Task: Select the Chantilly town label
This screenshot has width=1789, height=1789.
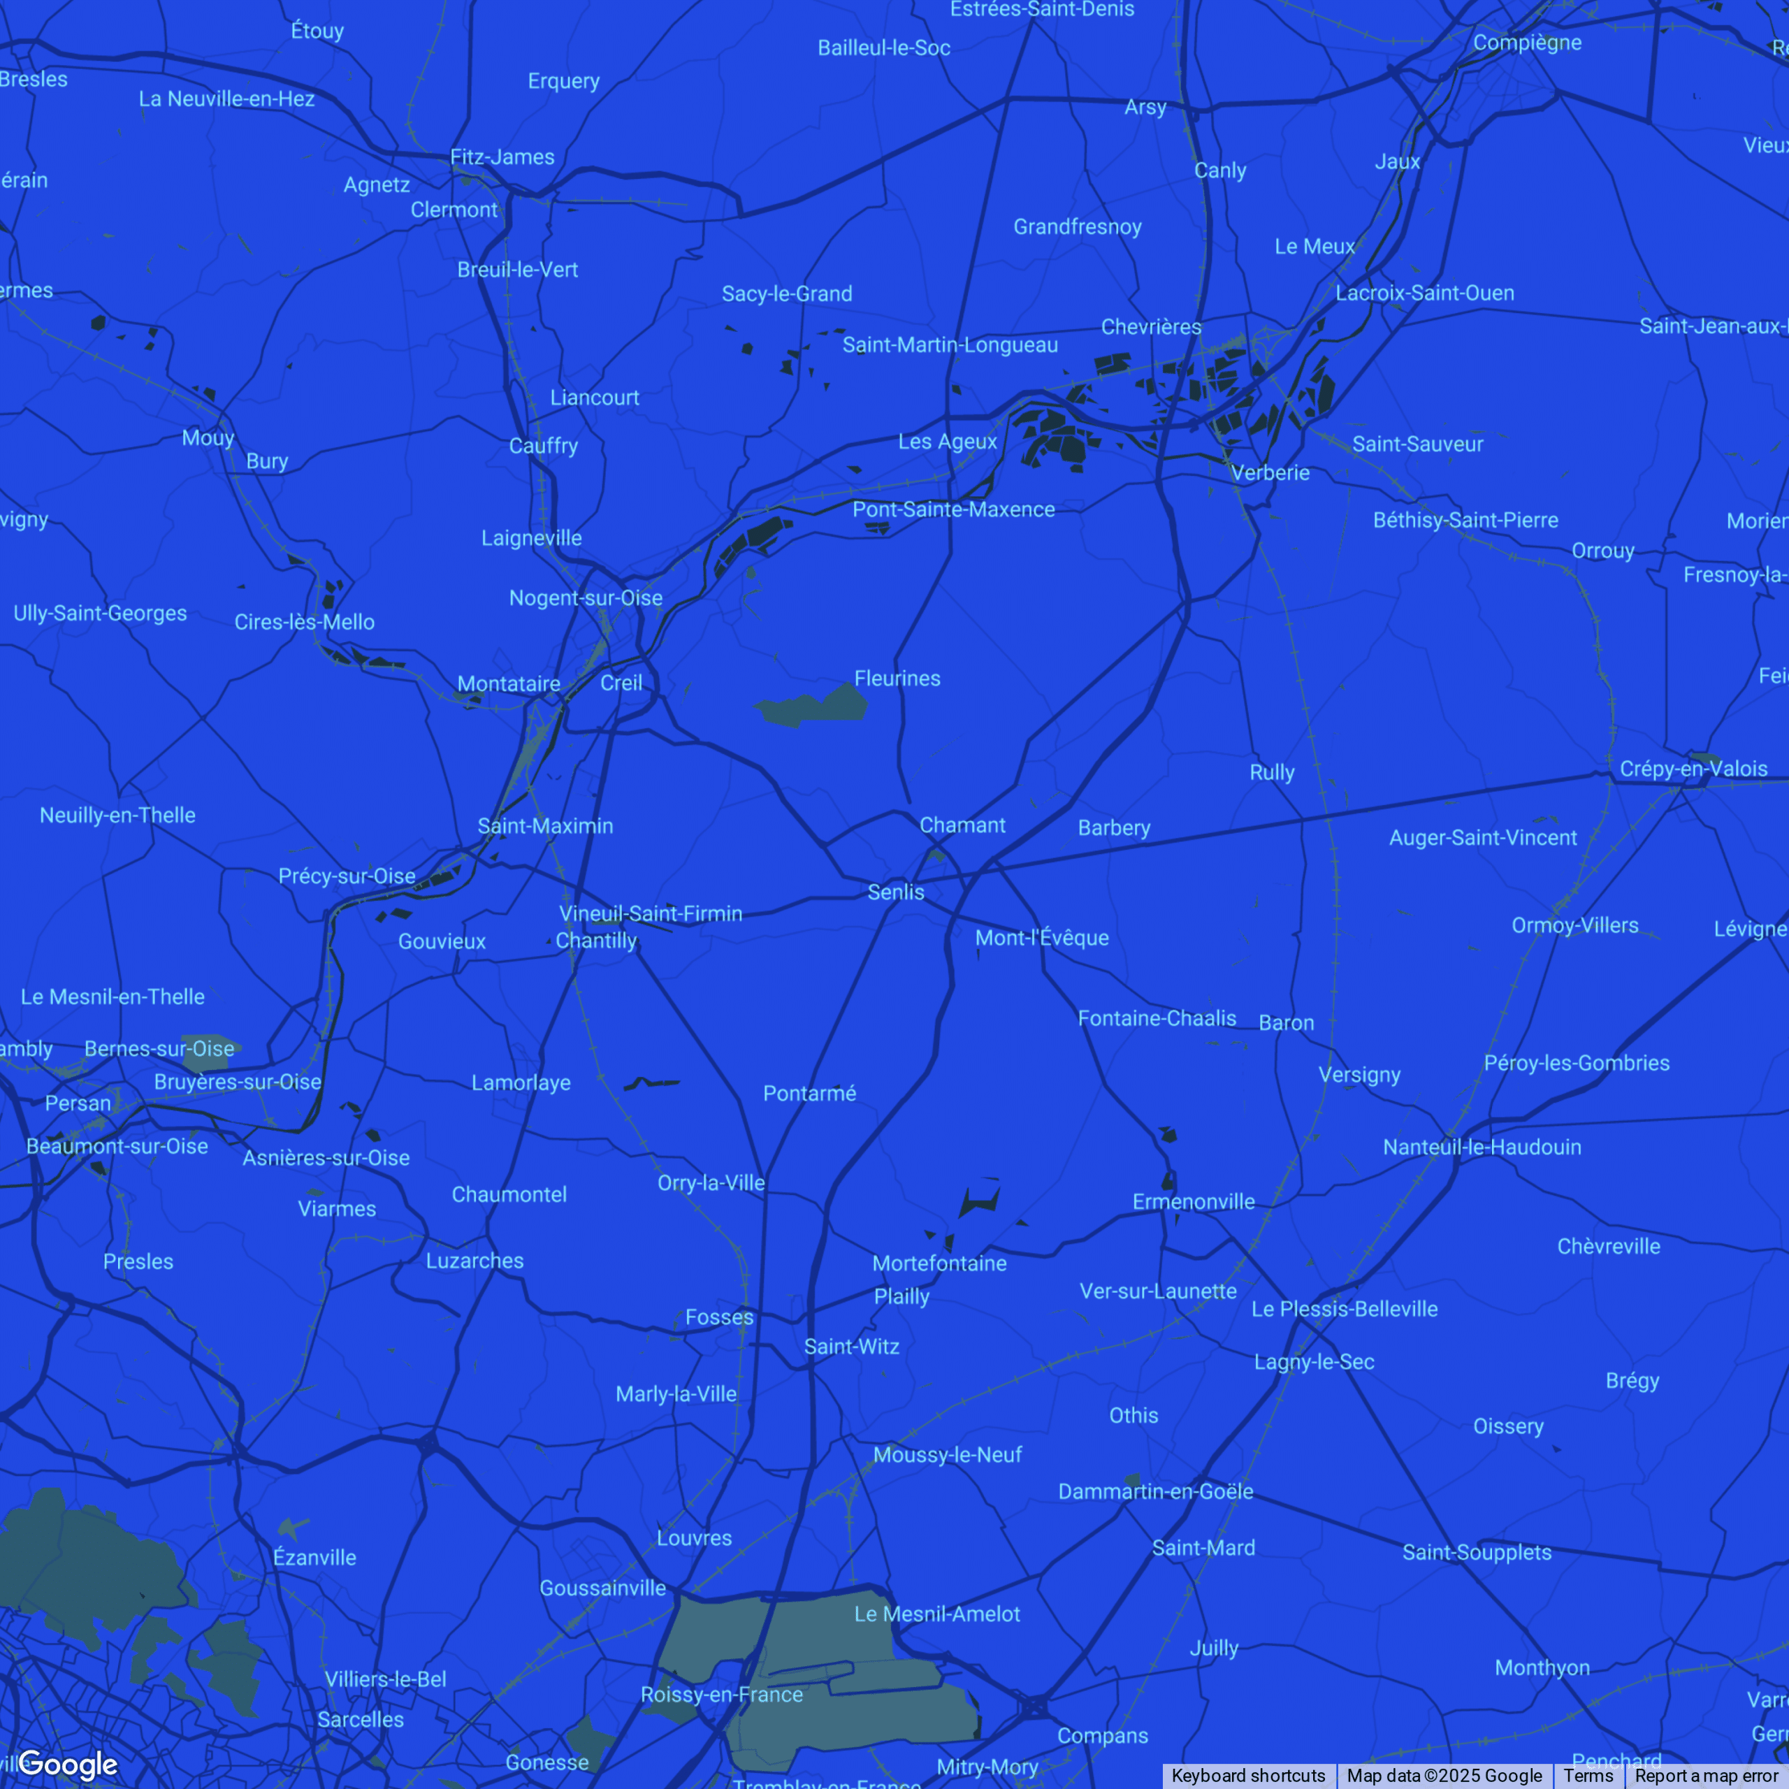Action: tap(596, 941)
